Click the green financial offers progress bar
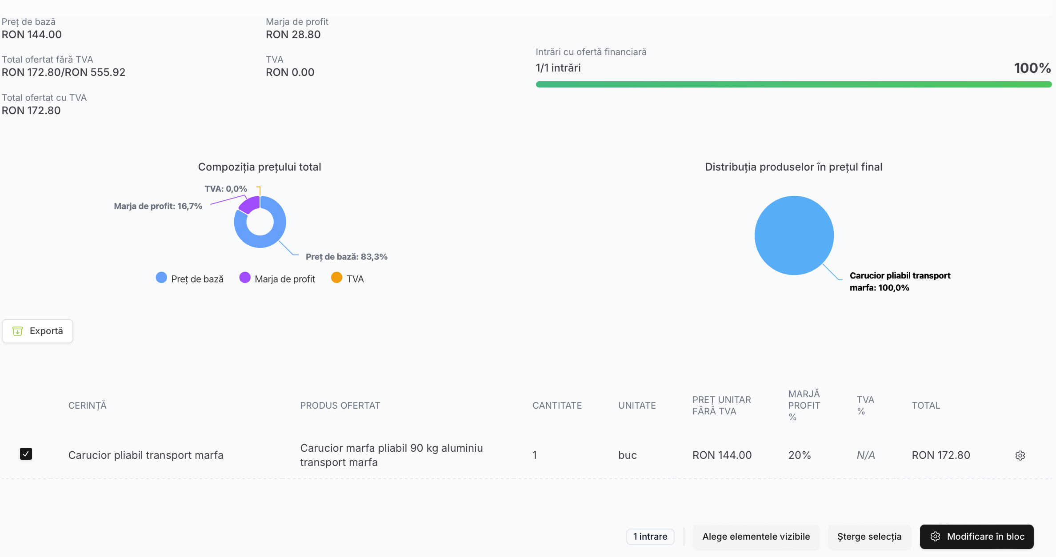 coord(793,84)
